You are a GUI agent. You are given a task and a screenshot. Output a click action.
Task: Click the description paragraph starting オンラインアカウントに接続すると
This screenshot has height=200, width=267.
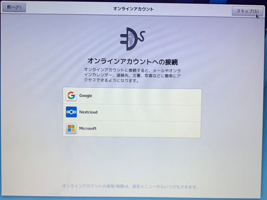click(132, 75)
